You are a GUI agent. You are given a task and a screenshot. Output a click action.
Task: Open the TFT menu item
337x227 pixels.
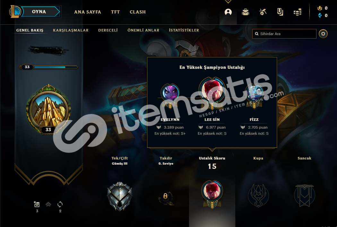115,12
